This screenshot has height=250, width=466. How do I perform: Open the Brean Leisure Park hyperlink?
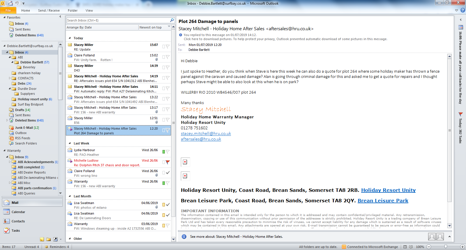383,201
